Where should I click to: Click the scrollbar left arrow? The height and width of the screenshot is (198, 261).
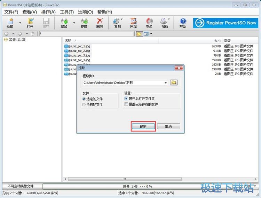point(65,179)
